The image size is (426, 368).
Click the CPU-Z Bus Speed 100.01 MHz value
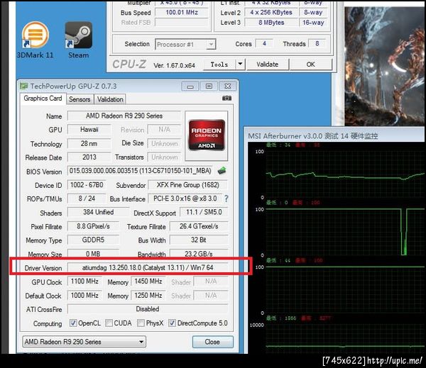click(x=182, y=13)
